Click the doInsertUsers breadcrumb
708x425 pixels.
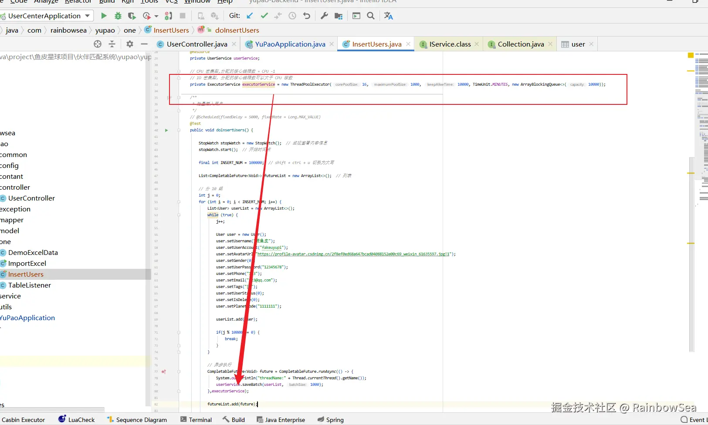click(x=237, y=30)
